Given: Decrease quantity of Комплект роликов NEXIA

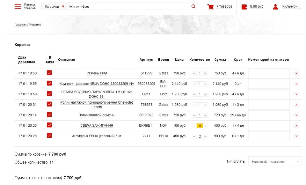Looking at the screenshot, I should 194,84.
